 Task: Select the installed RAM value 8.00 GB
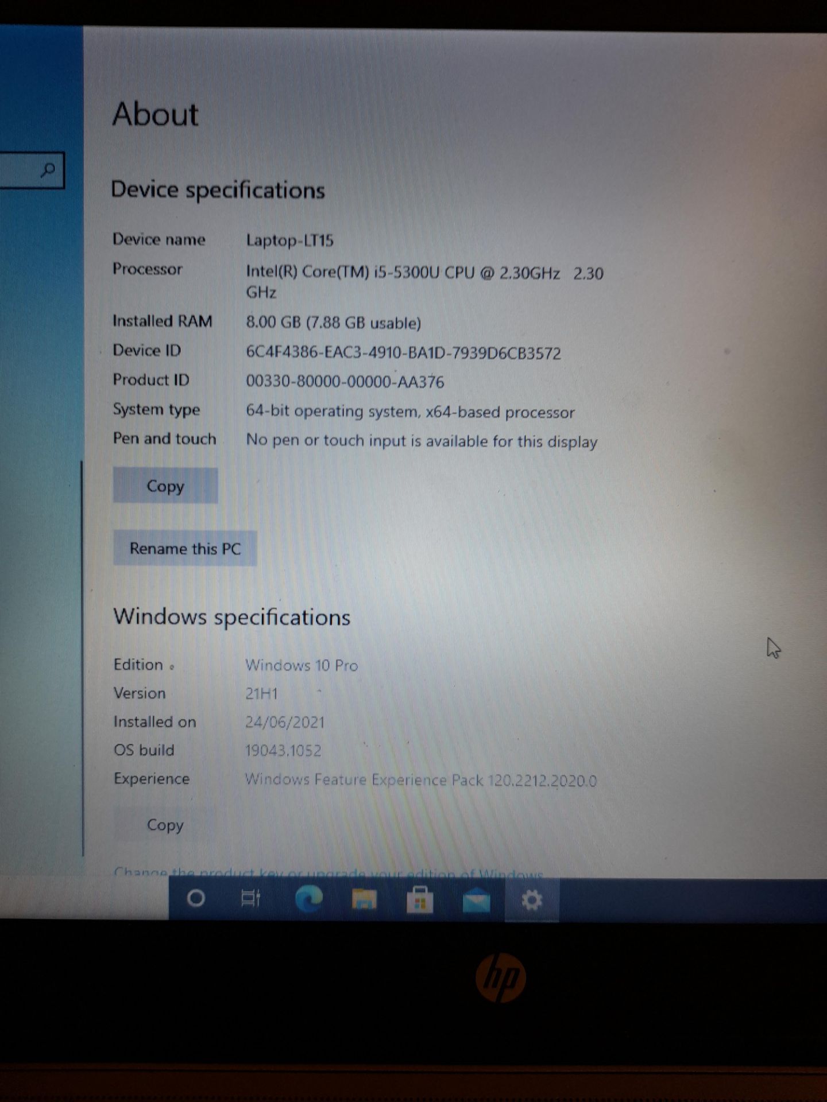333,322
